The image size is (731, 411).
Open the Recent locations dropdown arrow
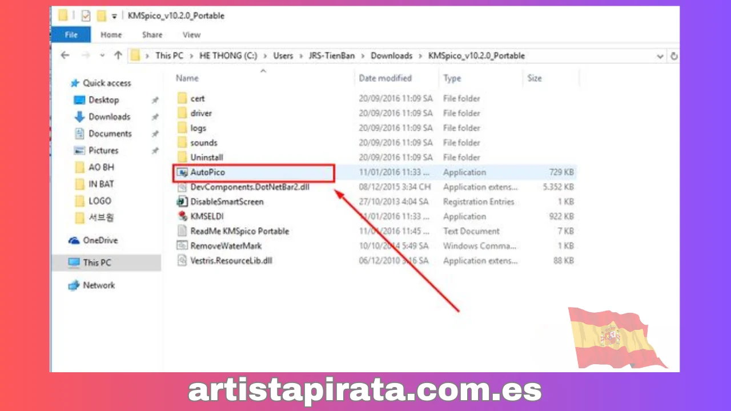point(102,56)
